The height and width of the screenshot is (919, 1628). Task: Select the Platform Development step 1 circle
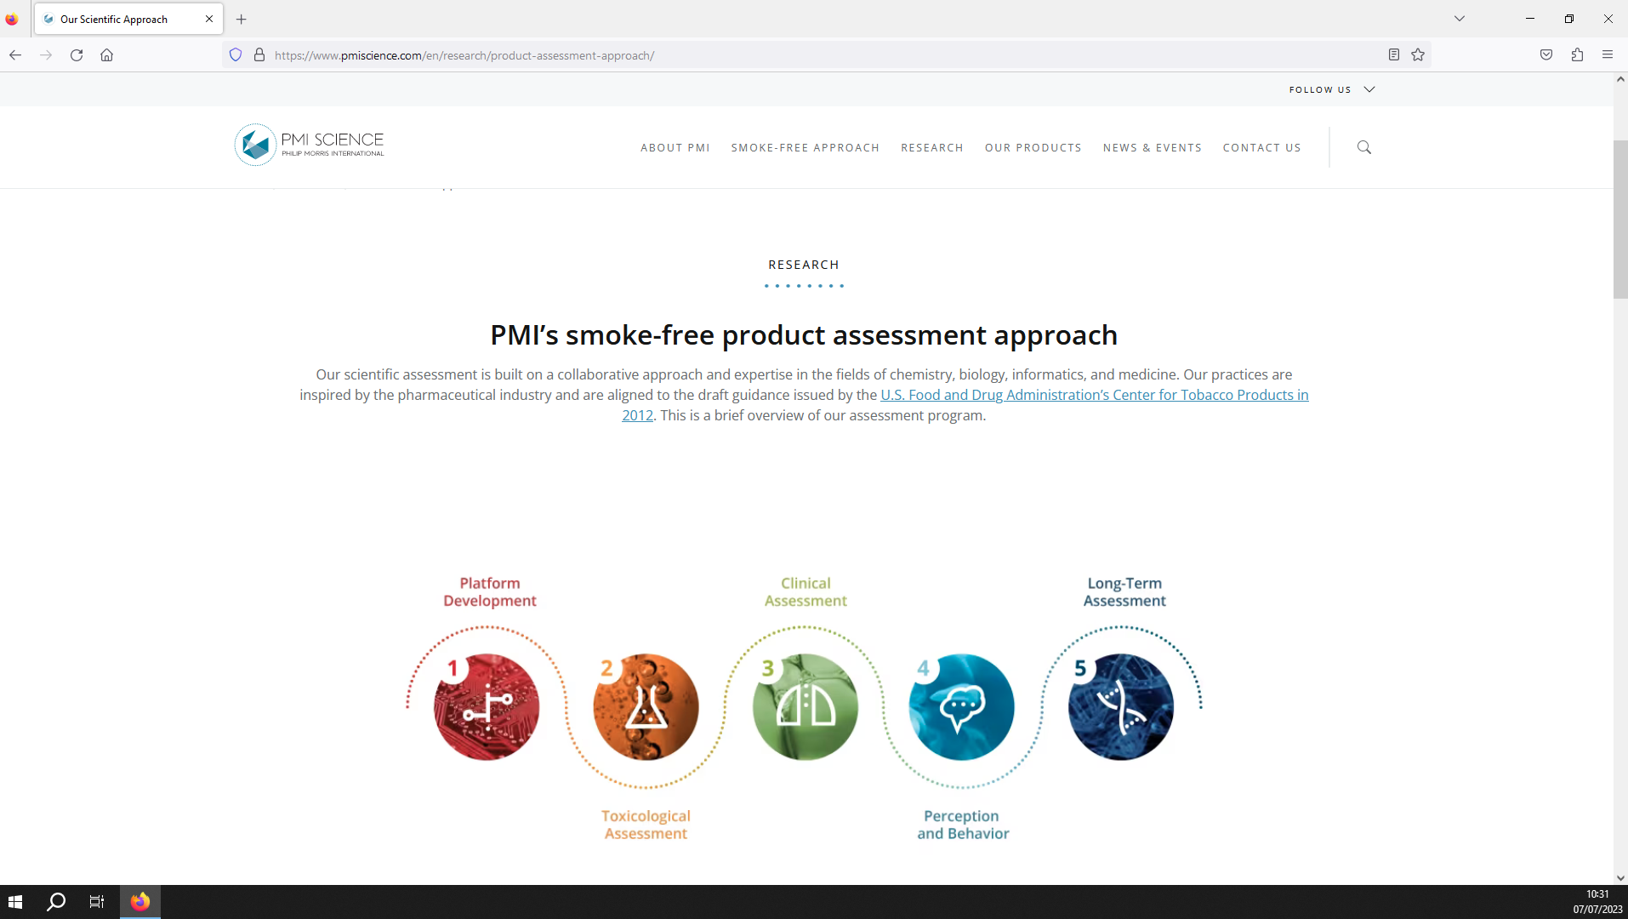click(x=487, y=706)
